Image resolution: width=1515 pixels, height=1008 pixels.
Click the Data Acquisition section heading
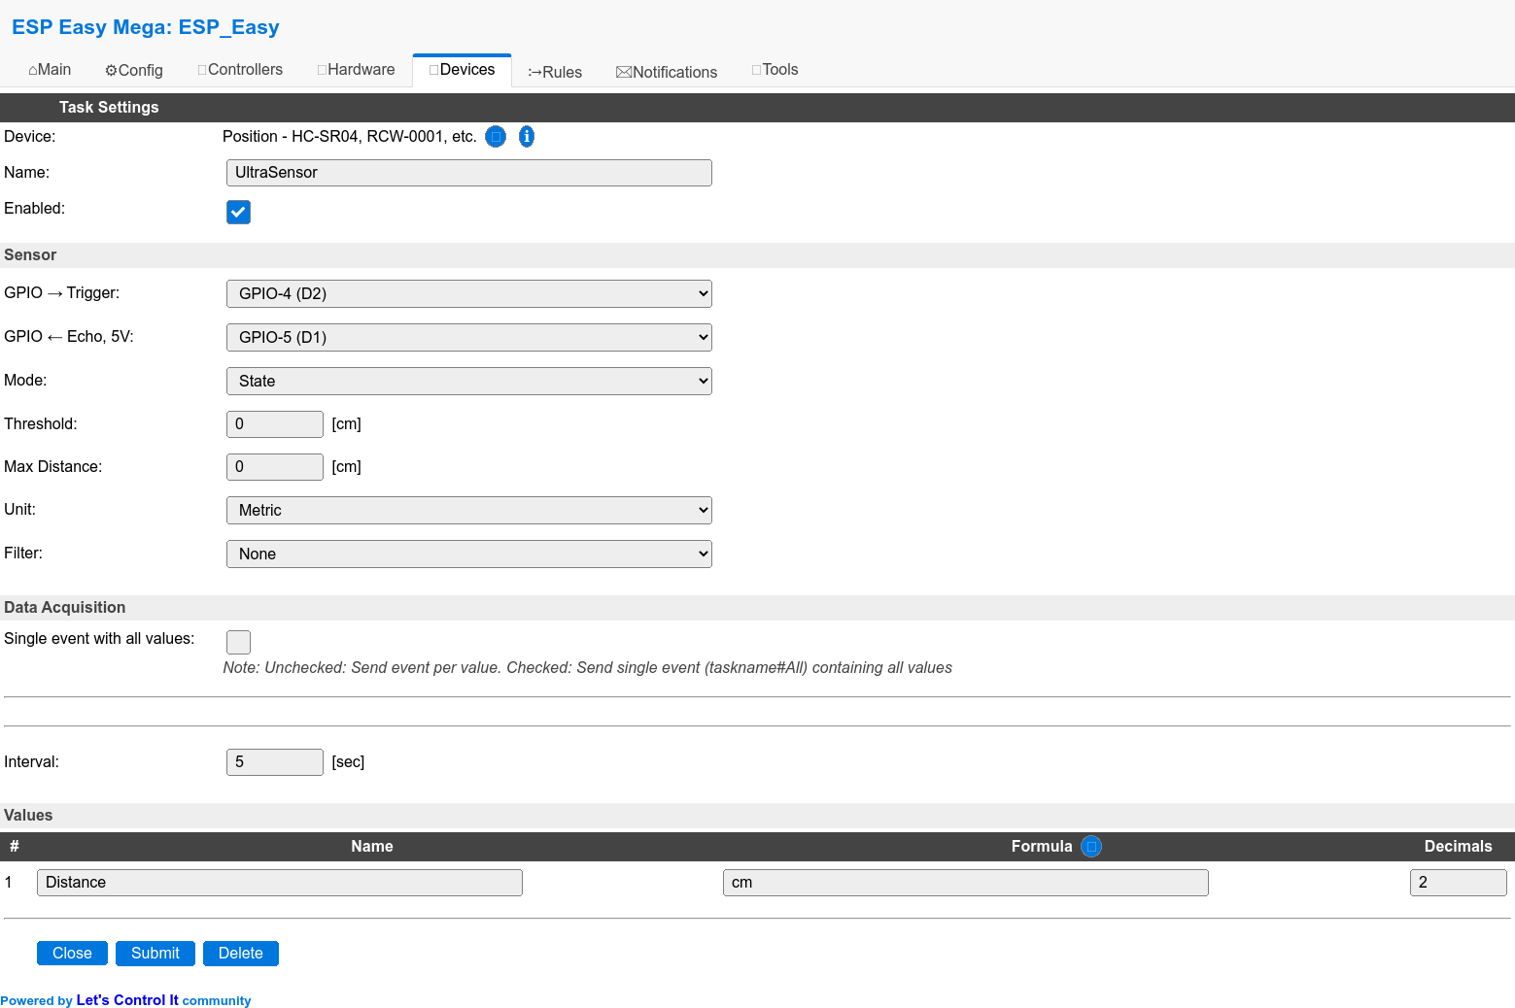(x=64, y=608)
